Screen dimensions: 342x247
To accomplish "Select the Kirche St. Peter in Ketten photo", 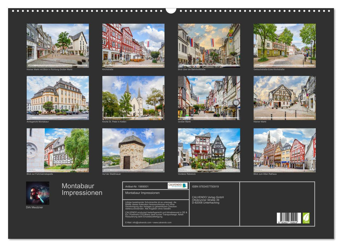I will (133, 98).
